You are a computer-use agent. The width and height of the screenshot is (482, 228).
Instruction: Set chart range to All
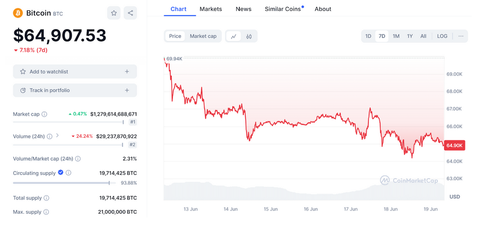(x=423, y=36)
